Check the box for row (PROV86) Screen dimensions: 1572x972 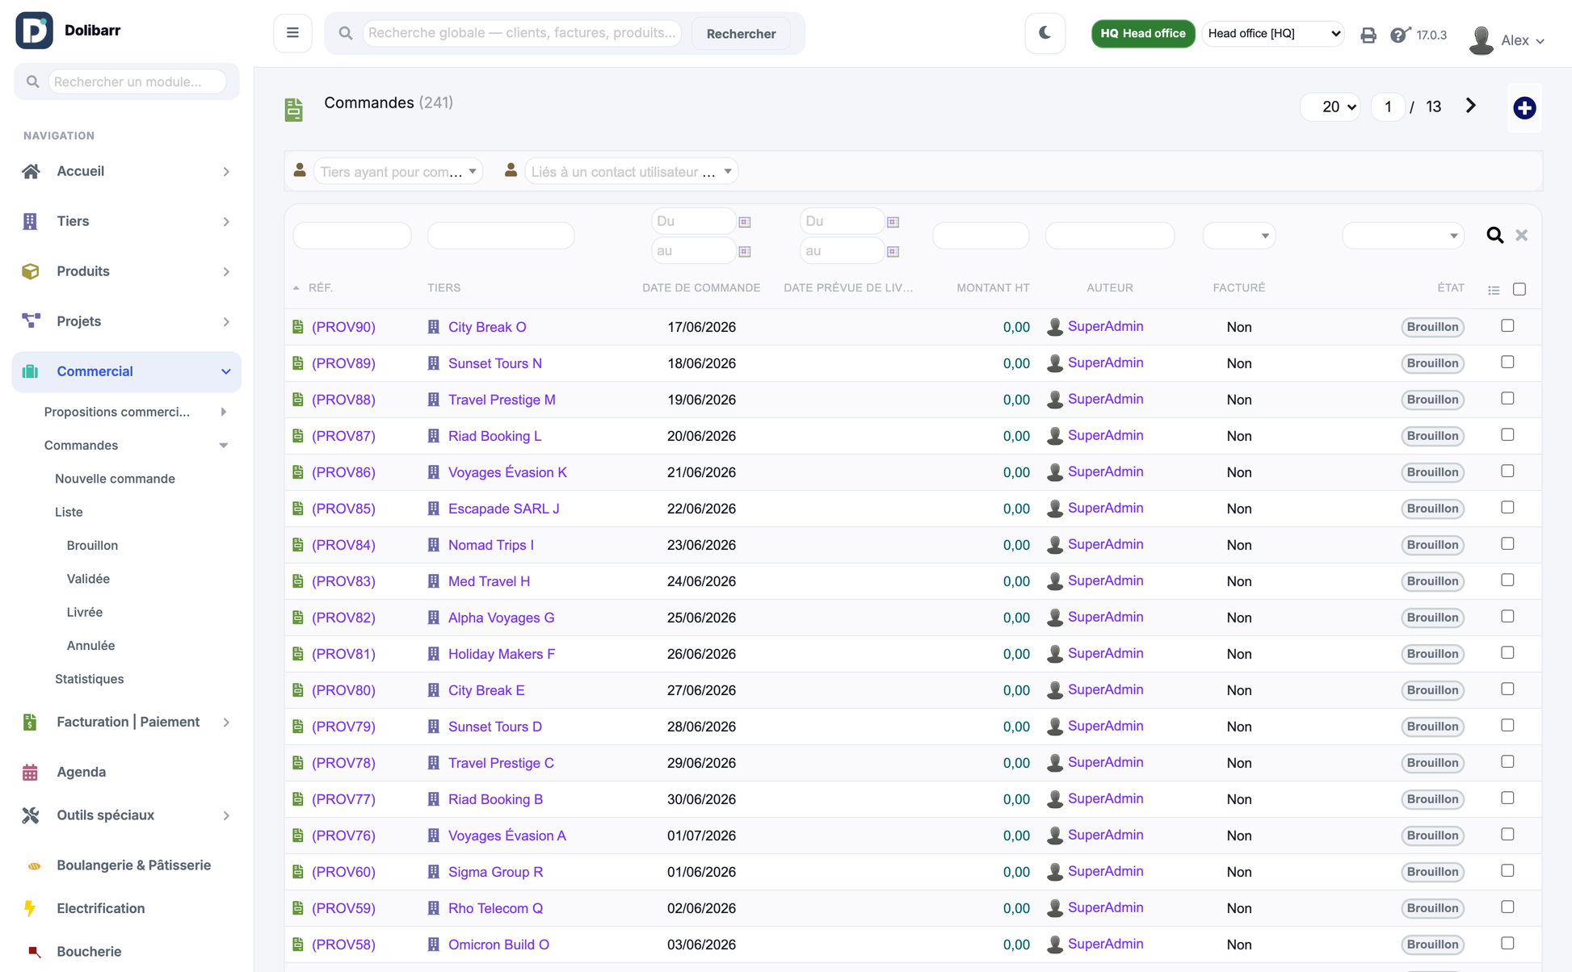[x=1507, y=471]
